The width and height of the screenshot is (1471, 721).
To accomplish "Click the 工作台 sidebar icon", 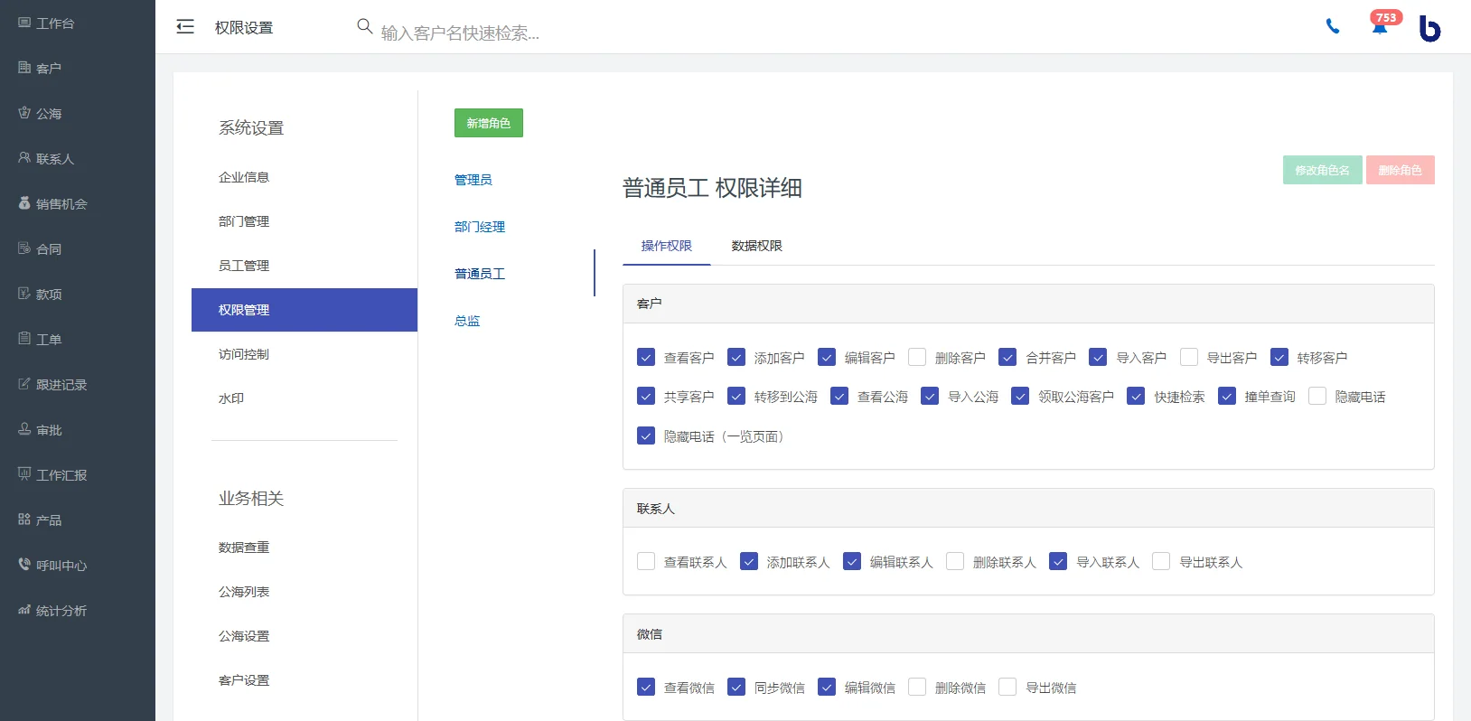I will 24,23.
